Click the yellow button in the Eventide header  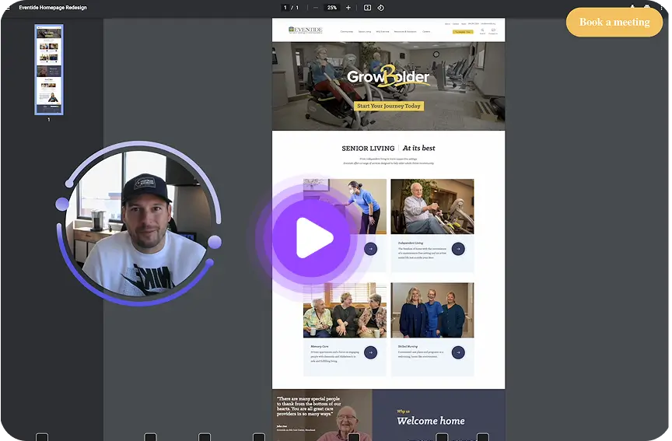pyautogui.click(x=463, y=32)
